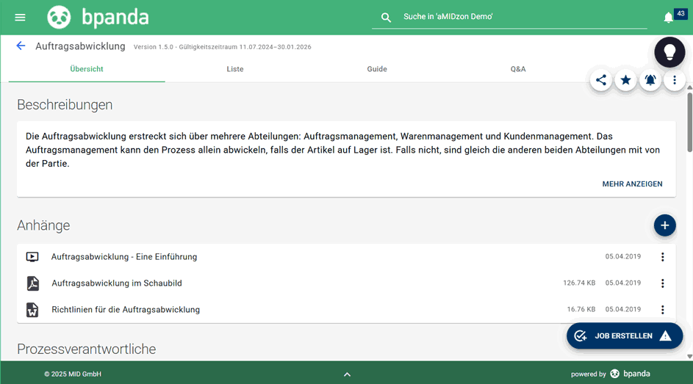The height and width of the screenshot is (384, 693).
Task: Open 'Richtlinien für die Auftragsabwicklung' attachment
Action: tap(126, 310)
